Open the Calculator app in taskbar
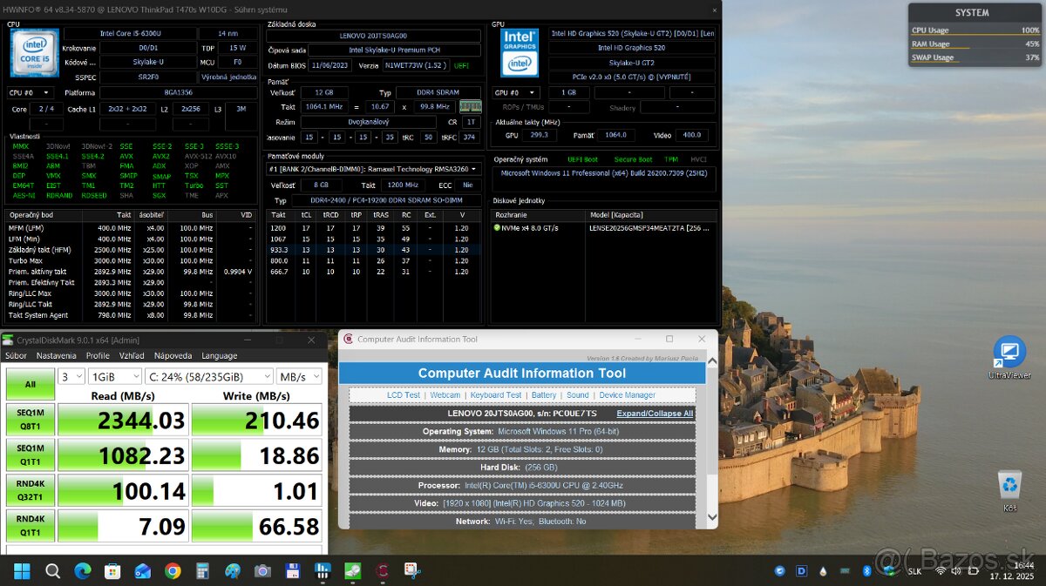Image resolution: width=1046 pixels, height=586 pixels. pyautogui.click(x=202, y=571)
